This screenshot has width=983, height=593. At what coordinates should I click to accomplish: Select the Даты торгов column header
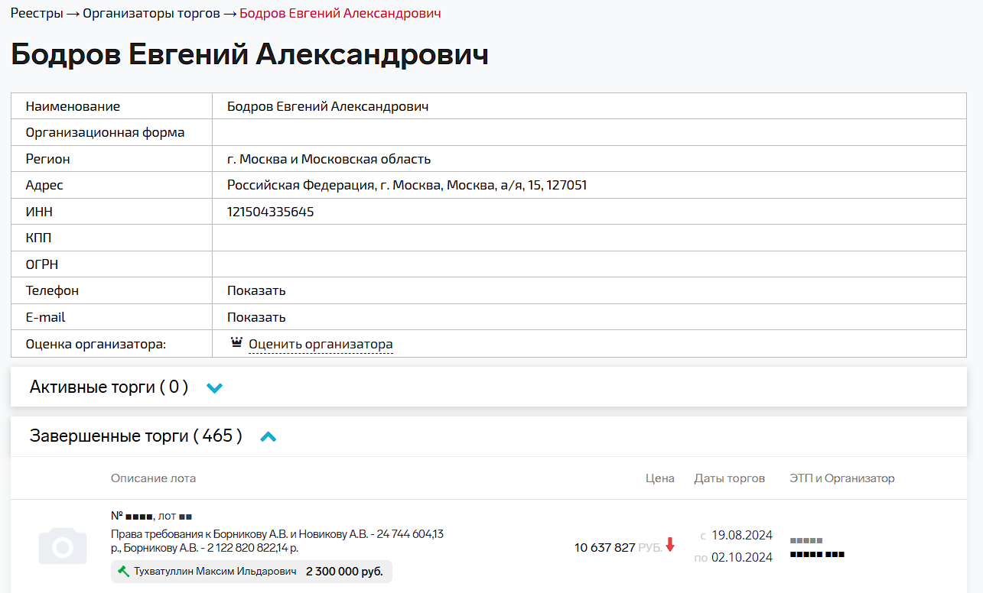tap(730, 478)
